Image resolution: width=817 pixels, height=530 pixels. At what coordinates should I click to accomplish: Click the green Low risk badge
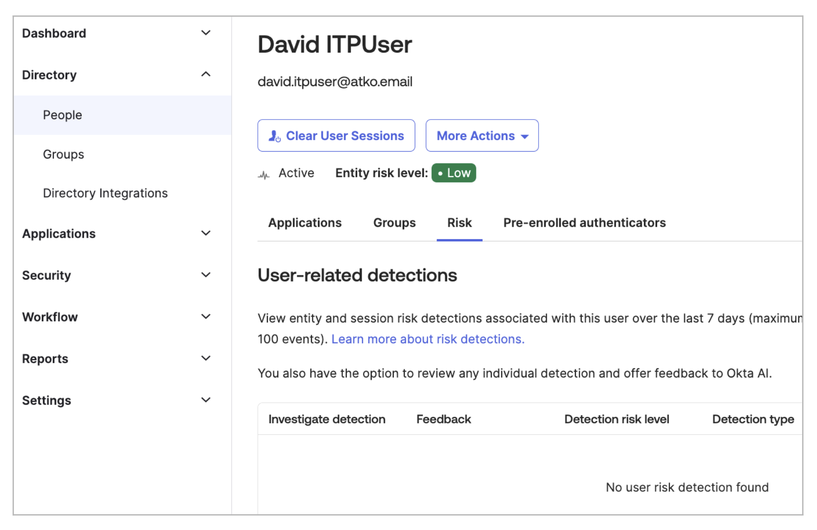point(453,173)
